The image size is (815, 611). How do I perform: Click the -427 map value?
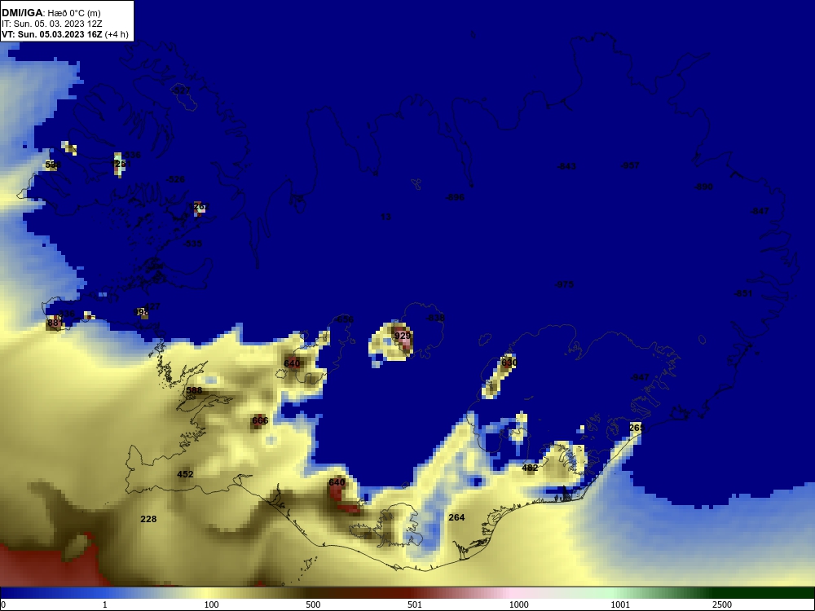[x=151, y=306]
